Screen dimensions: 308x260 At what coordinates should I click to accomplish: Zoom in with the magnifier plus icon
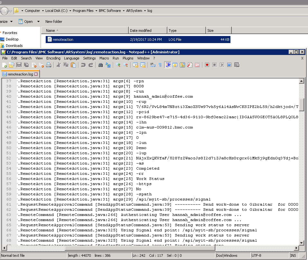(118, 65)
